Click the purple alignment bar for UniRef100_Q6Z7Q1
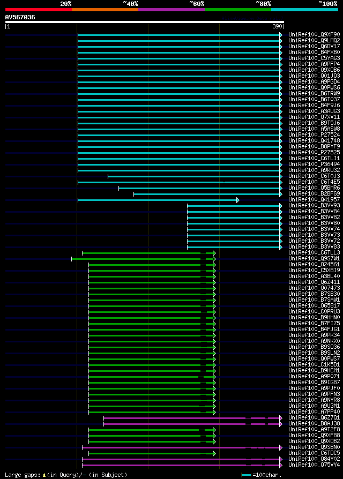Screen dimensions: 343x479 click(193, 418)
